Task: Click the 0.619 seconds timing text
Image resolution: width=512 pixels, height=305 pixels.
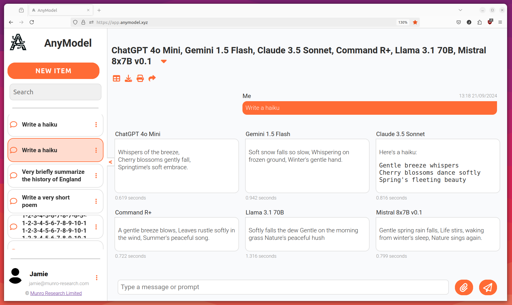Action: click(130, 198)
